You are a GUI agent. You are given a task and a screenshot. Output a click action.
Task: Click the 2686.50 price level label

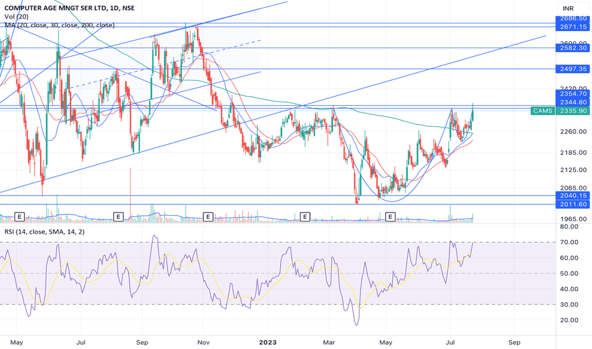tap(573, 18)
